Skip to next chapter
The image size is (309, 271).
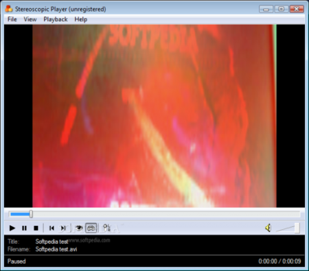coord(63,228)
